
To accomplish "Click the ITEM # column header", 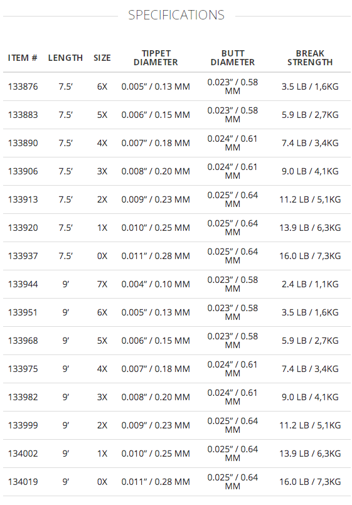I will (x=23, y=58).
